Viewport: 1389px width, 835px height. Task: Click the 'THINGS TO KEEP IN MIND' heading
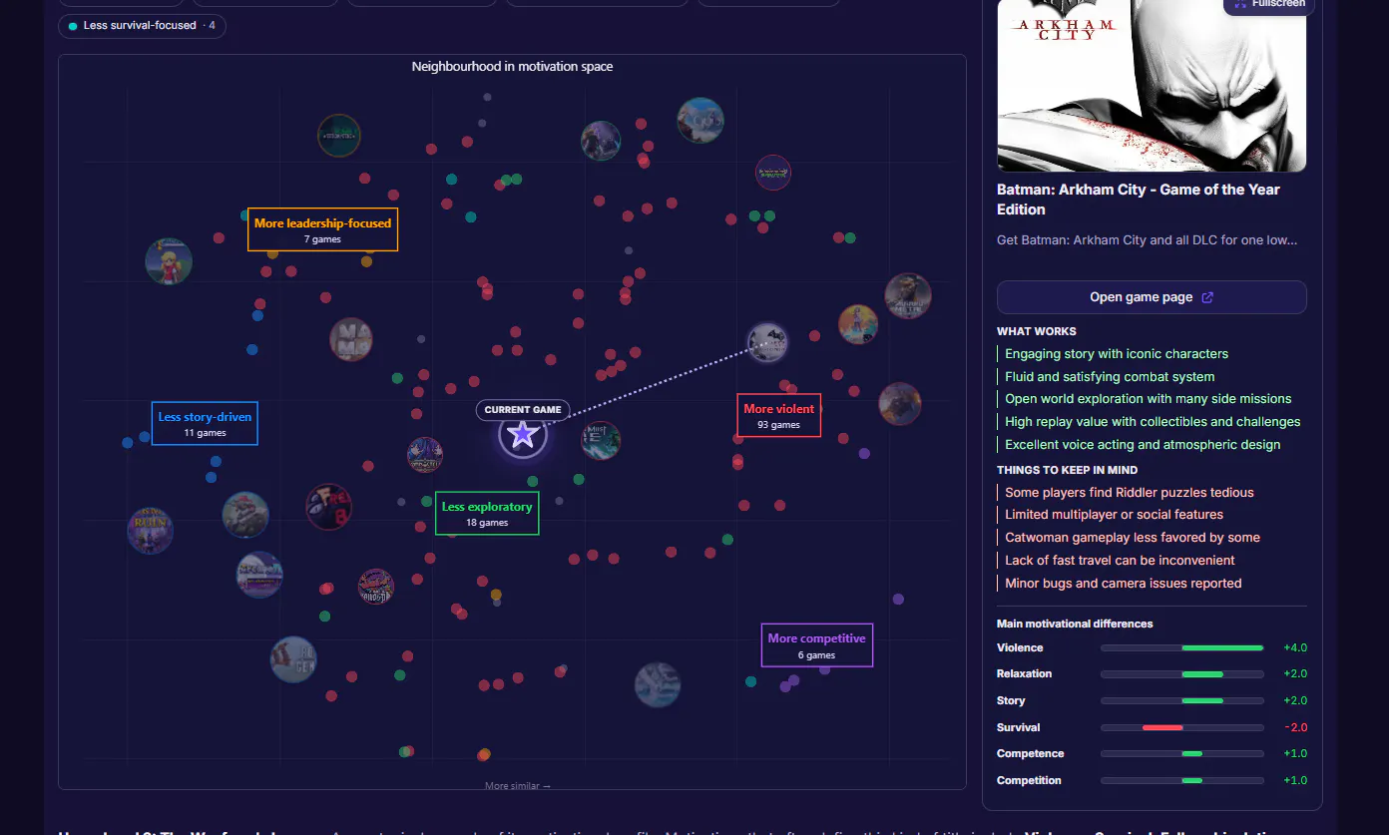click(x=1068, y=470)
